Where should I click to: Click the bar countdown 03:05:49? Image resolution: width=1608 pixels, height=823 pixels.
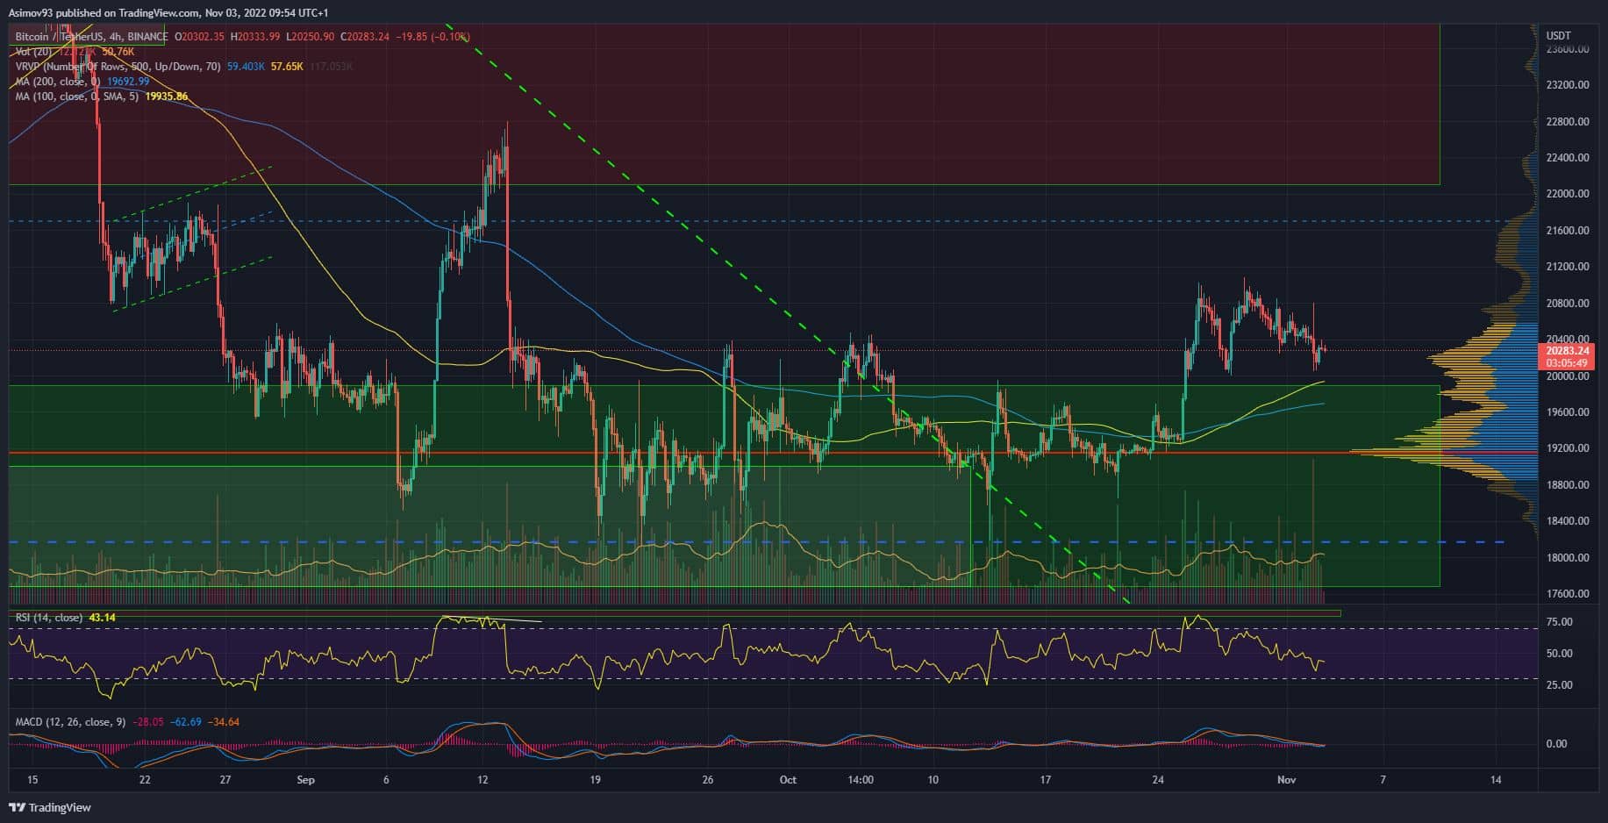[1567, 362]
